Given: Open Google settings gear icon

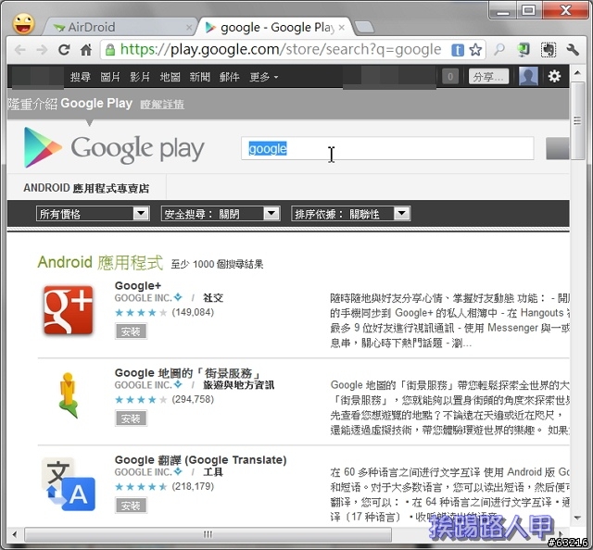Looking at the screenshot, I should (554, 76).
